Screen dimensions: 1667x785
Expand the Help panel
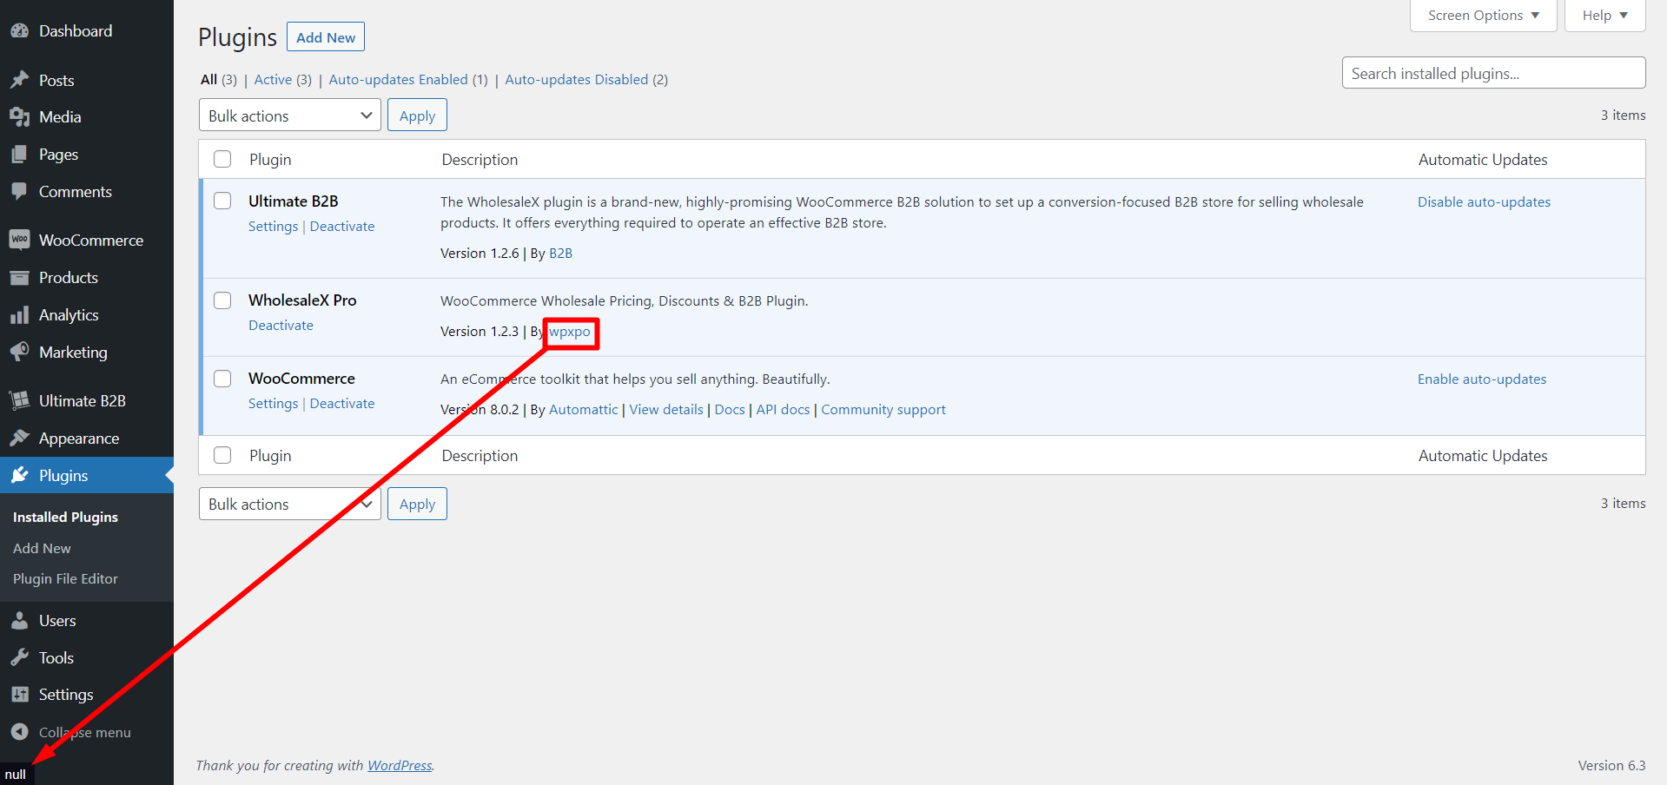point(1604,16)
